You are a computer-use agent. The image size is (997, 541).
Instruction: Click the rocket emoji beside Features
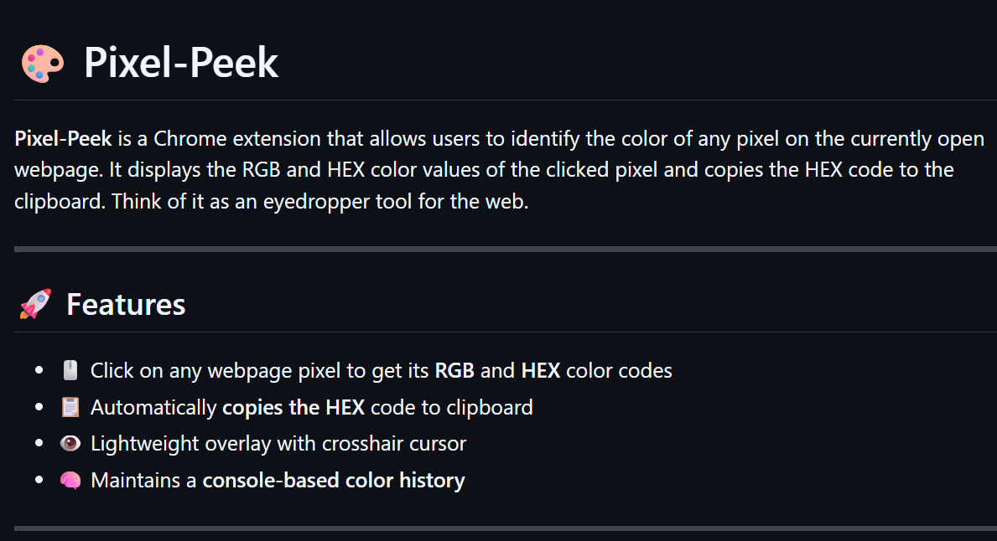pos(34,304)
